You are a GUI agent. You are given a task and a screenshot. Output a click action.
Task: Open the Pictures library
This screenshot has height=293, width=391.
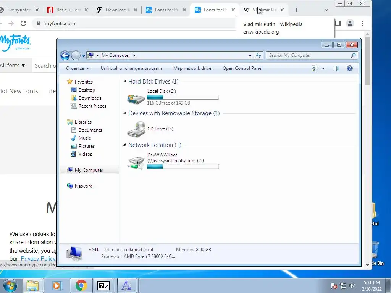pyautogui.click(x=83, y=146)
